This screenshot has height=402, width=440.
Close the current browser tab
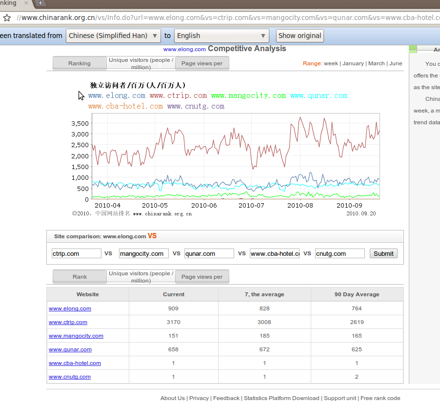pyautogui.click(x=26, y=3)
